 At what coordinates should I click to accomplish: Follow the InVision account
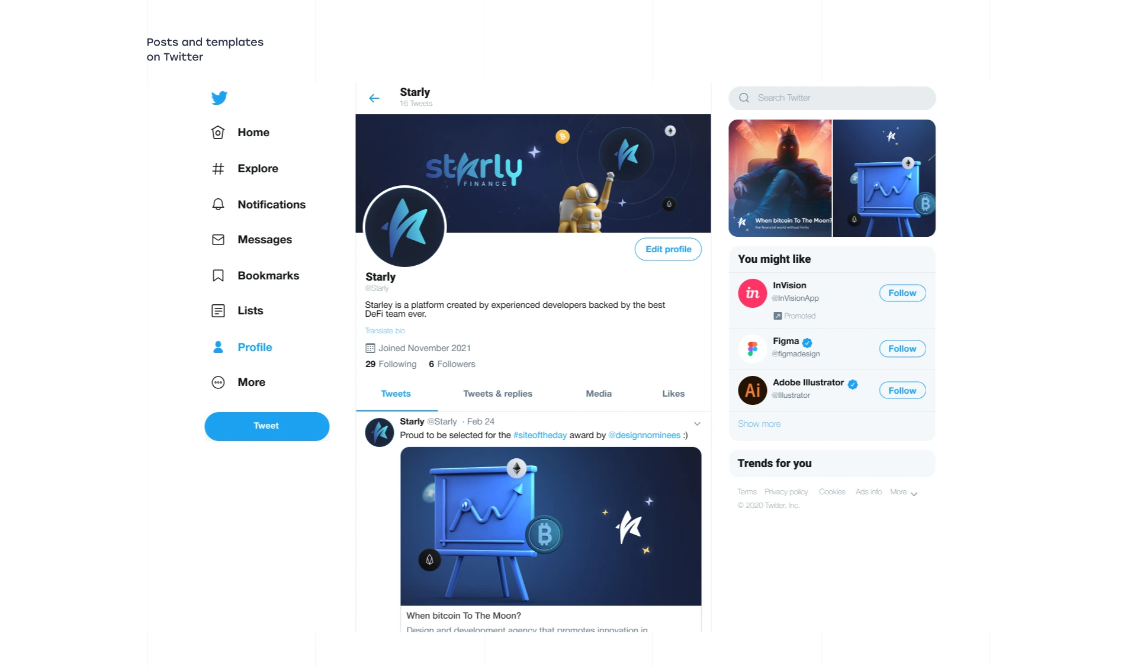[x=902, y=293]
